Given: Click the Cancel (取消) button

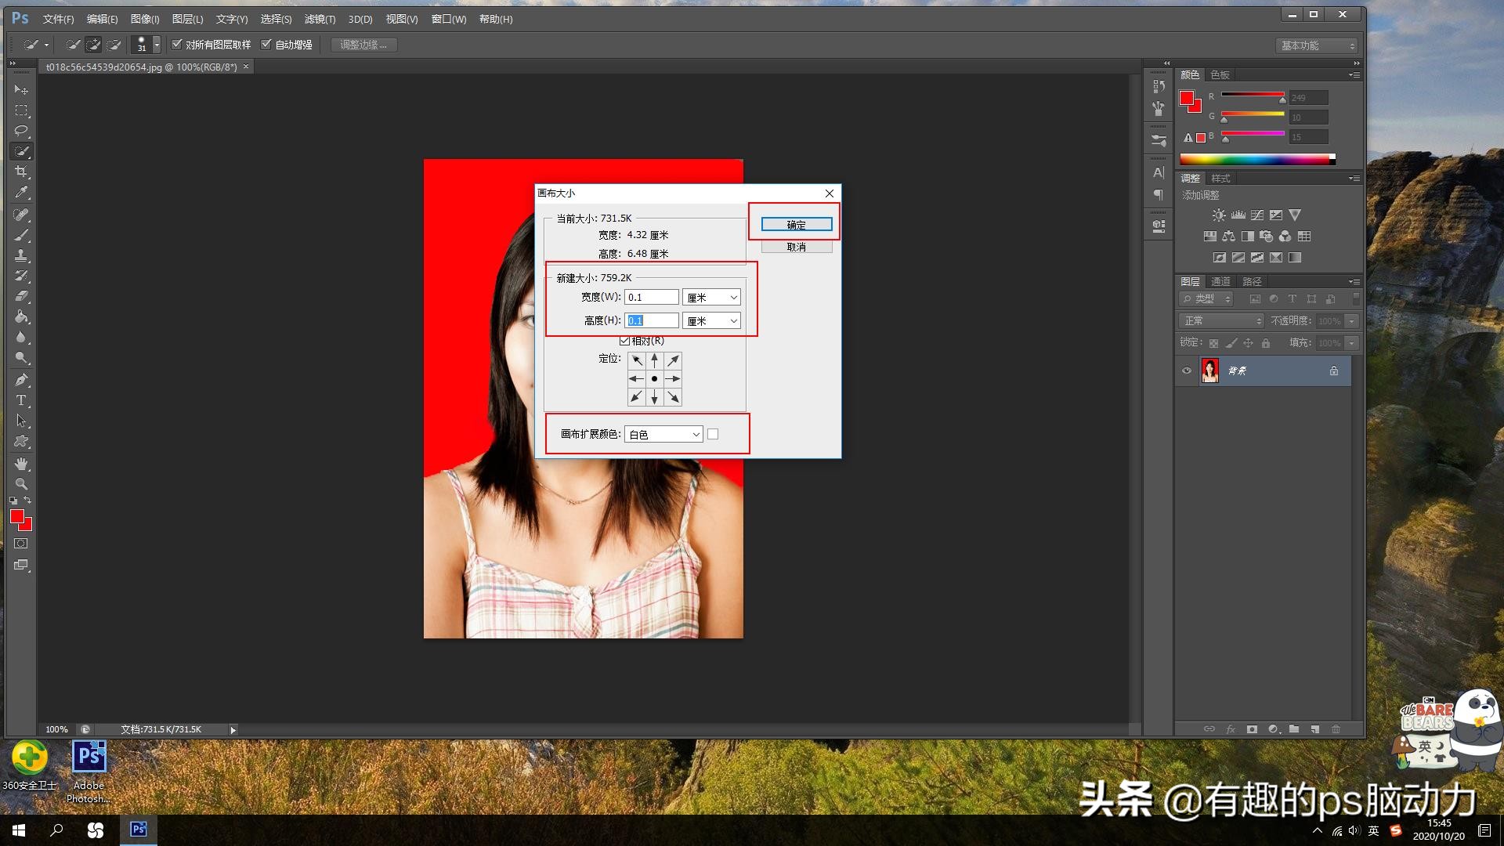Looking at the screenshot, I should tap(796, 247).
